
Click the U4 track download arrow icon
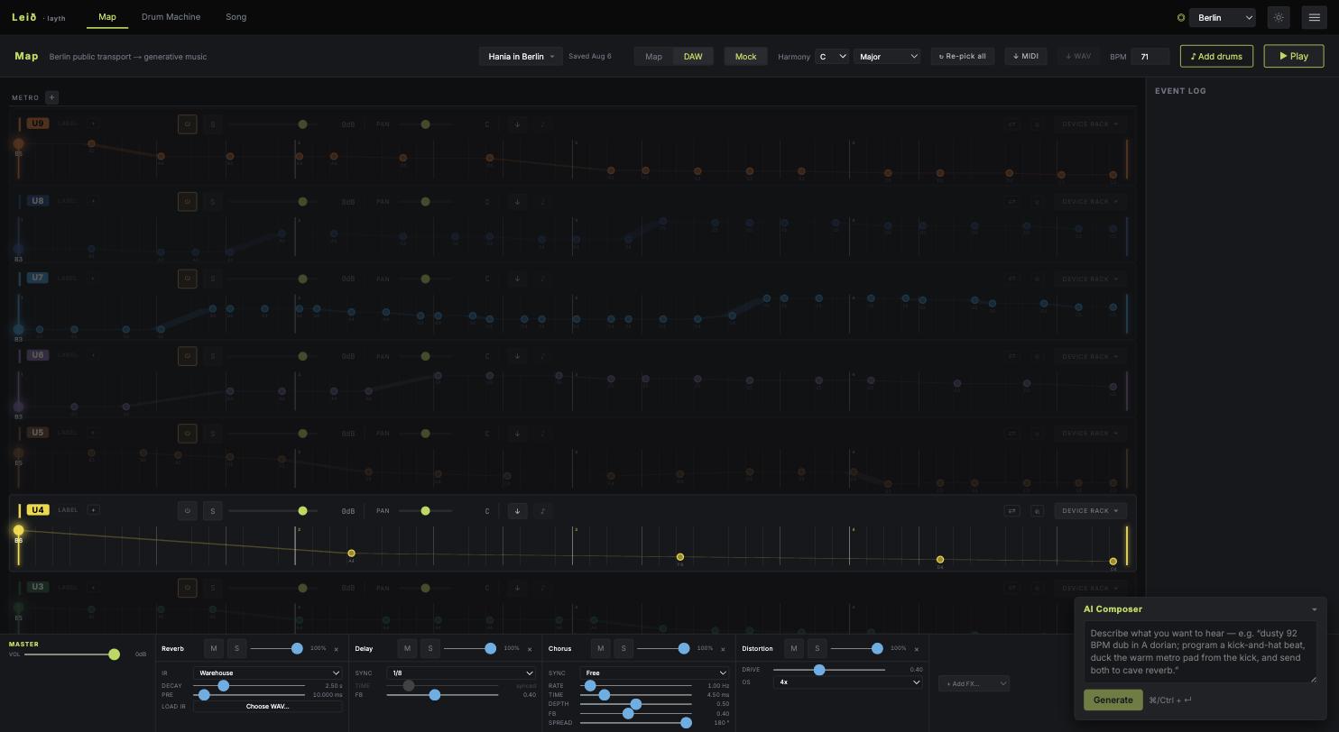pyautogui.click(x=517, y=511)
